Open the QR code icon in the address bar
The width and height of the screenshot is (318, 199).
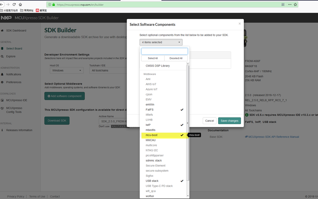283,4
